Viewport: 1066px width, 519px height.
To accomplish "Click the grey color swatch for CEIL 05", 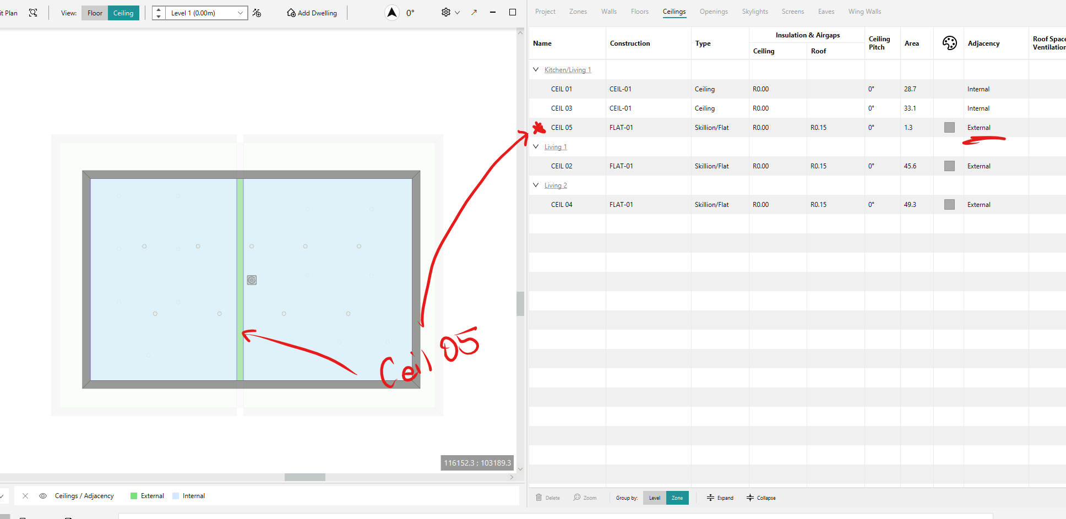I will tap(949, 127).
